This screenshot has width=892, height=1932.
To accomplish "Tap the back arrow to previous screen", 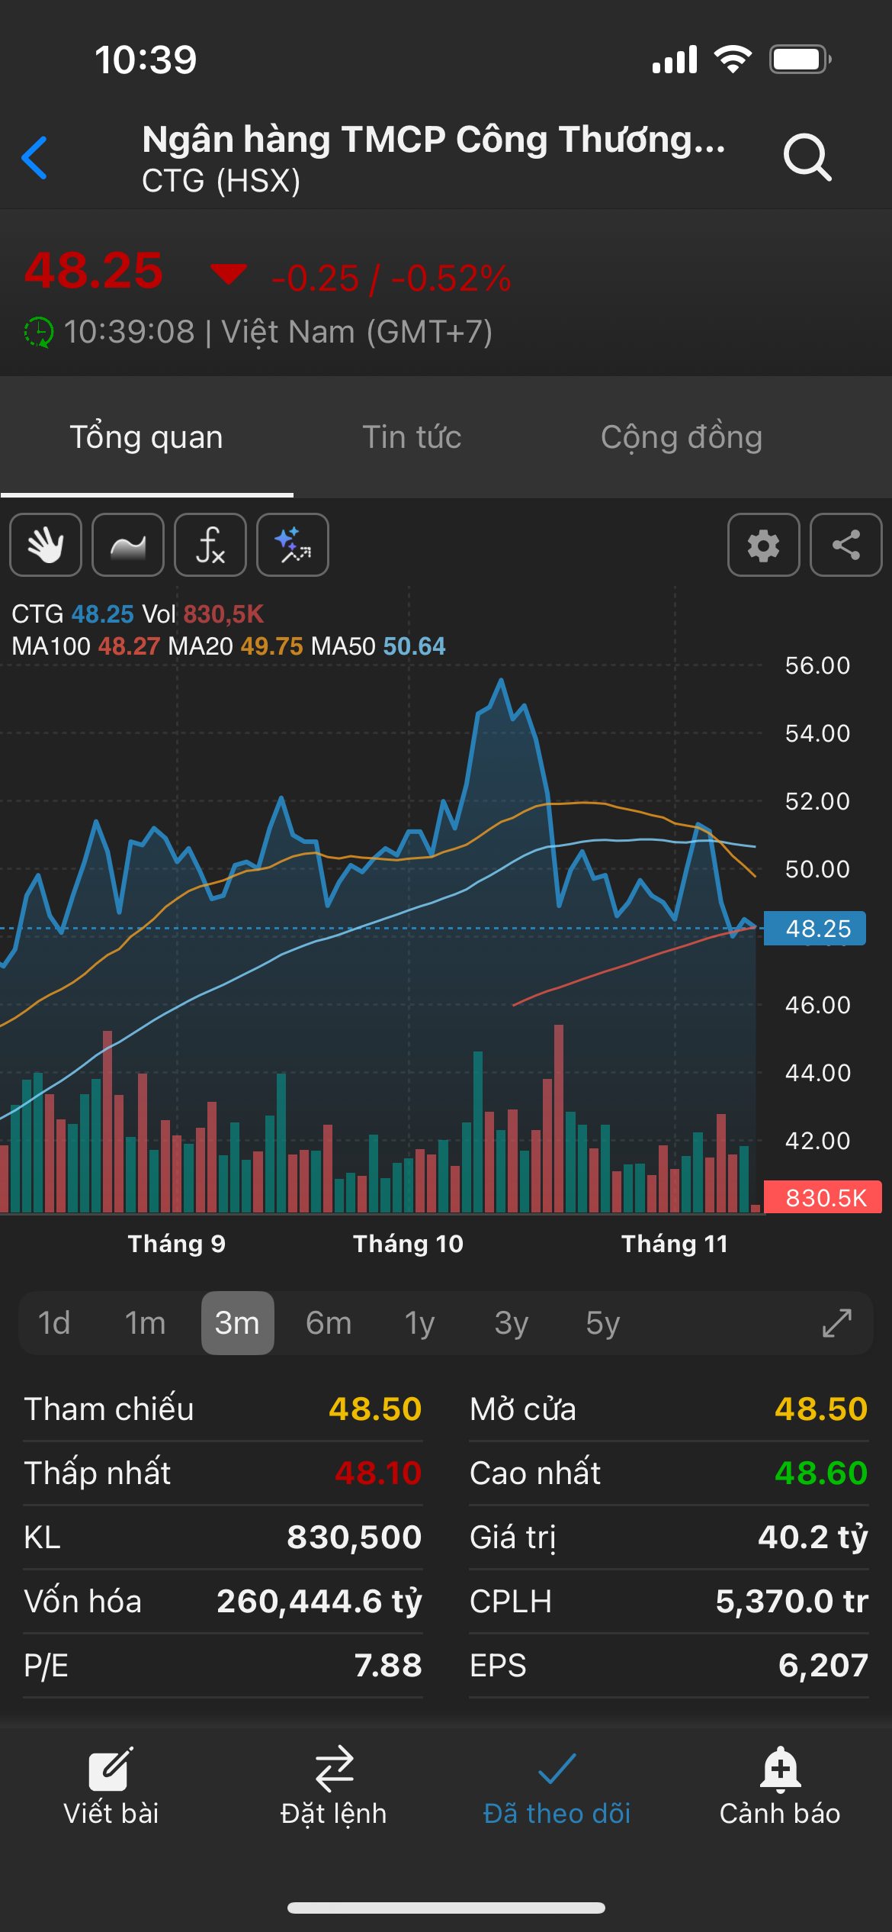I will (35, 158).
